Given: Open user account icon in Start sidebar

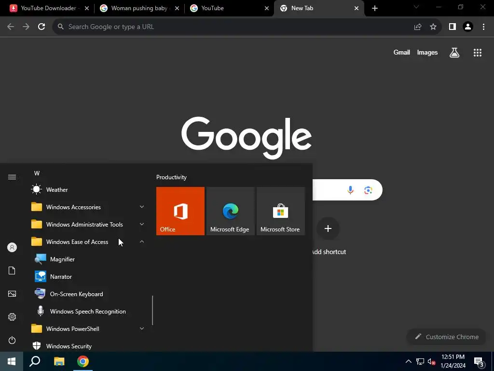Looking at the screenshot, I should (x=12, y=247).
